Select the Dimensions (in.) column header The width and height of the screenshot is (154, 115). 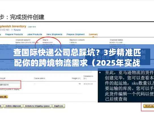point(88,77)
